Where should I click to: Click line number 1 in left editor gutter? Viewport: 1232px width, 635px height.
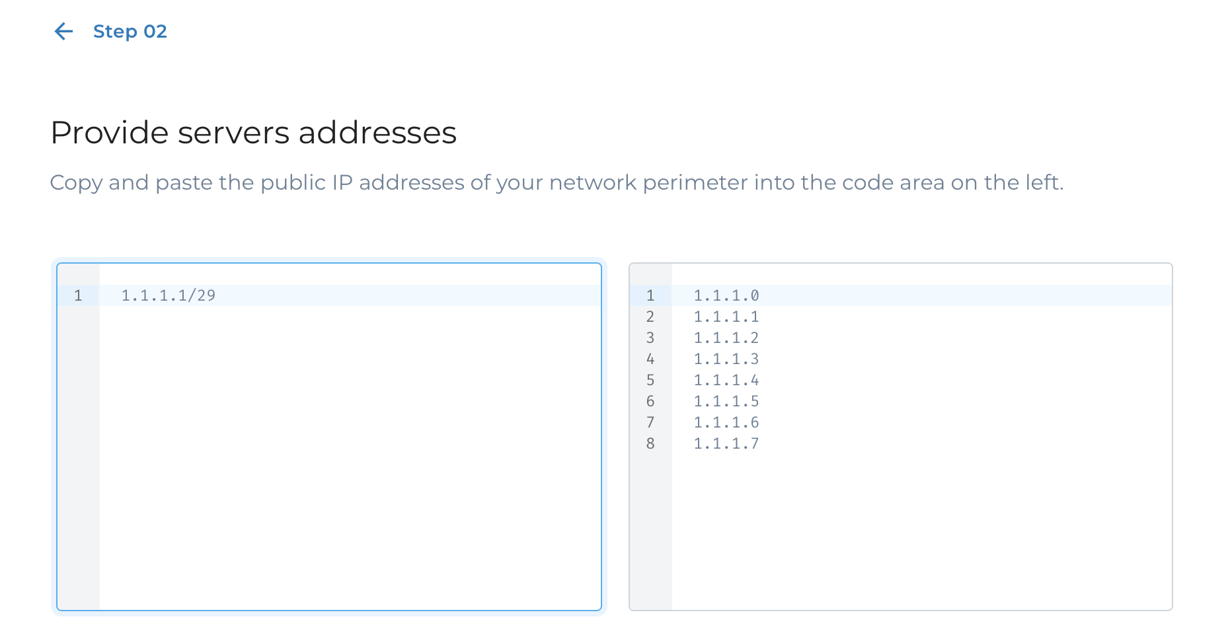[x=78, y=295]
